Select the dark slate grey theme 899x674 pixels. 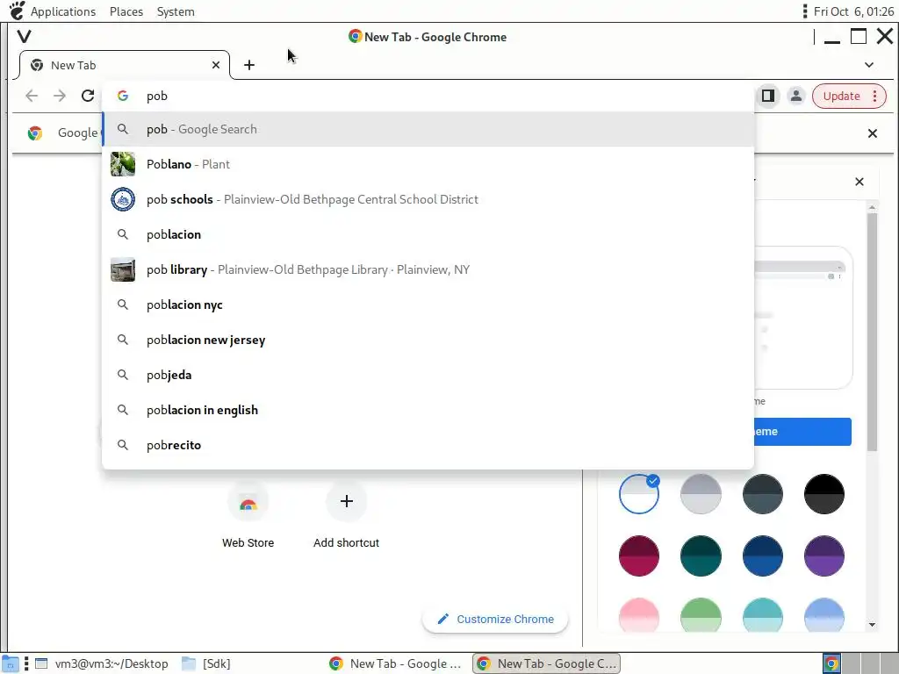point(763,493)
